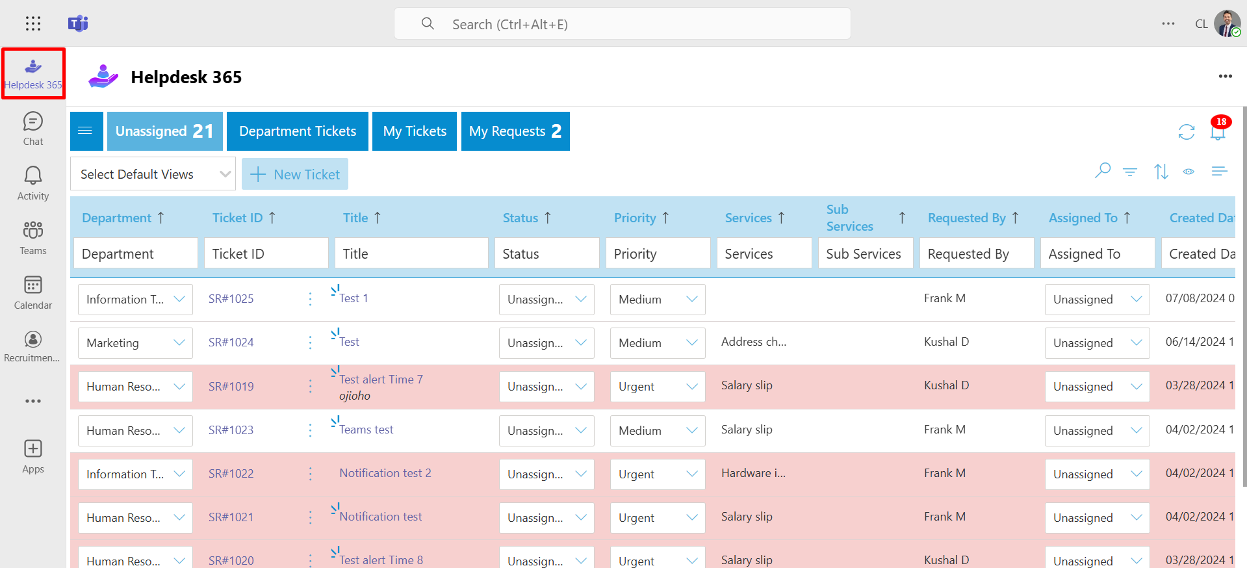
Task: Open the user profile picture
Action: pyautogui.click(x=1228, y=24)
